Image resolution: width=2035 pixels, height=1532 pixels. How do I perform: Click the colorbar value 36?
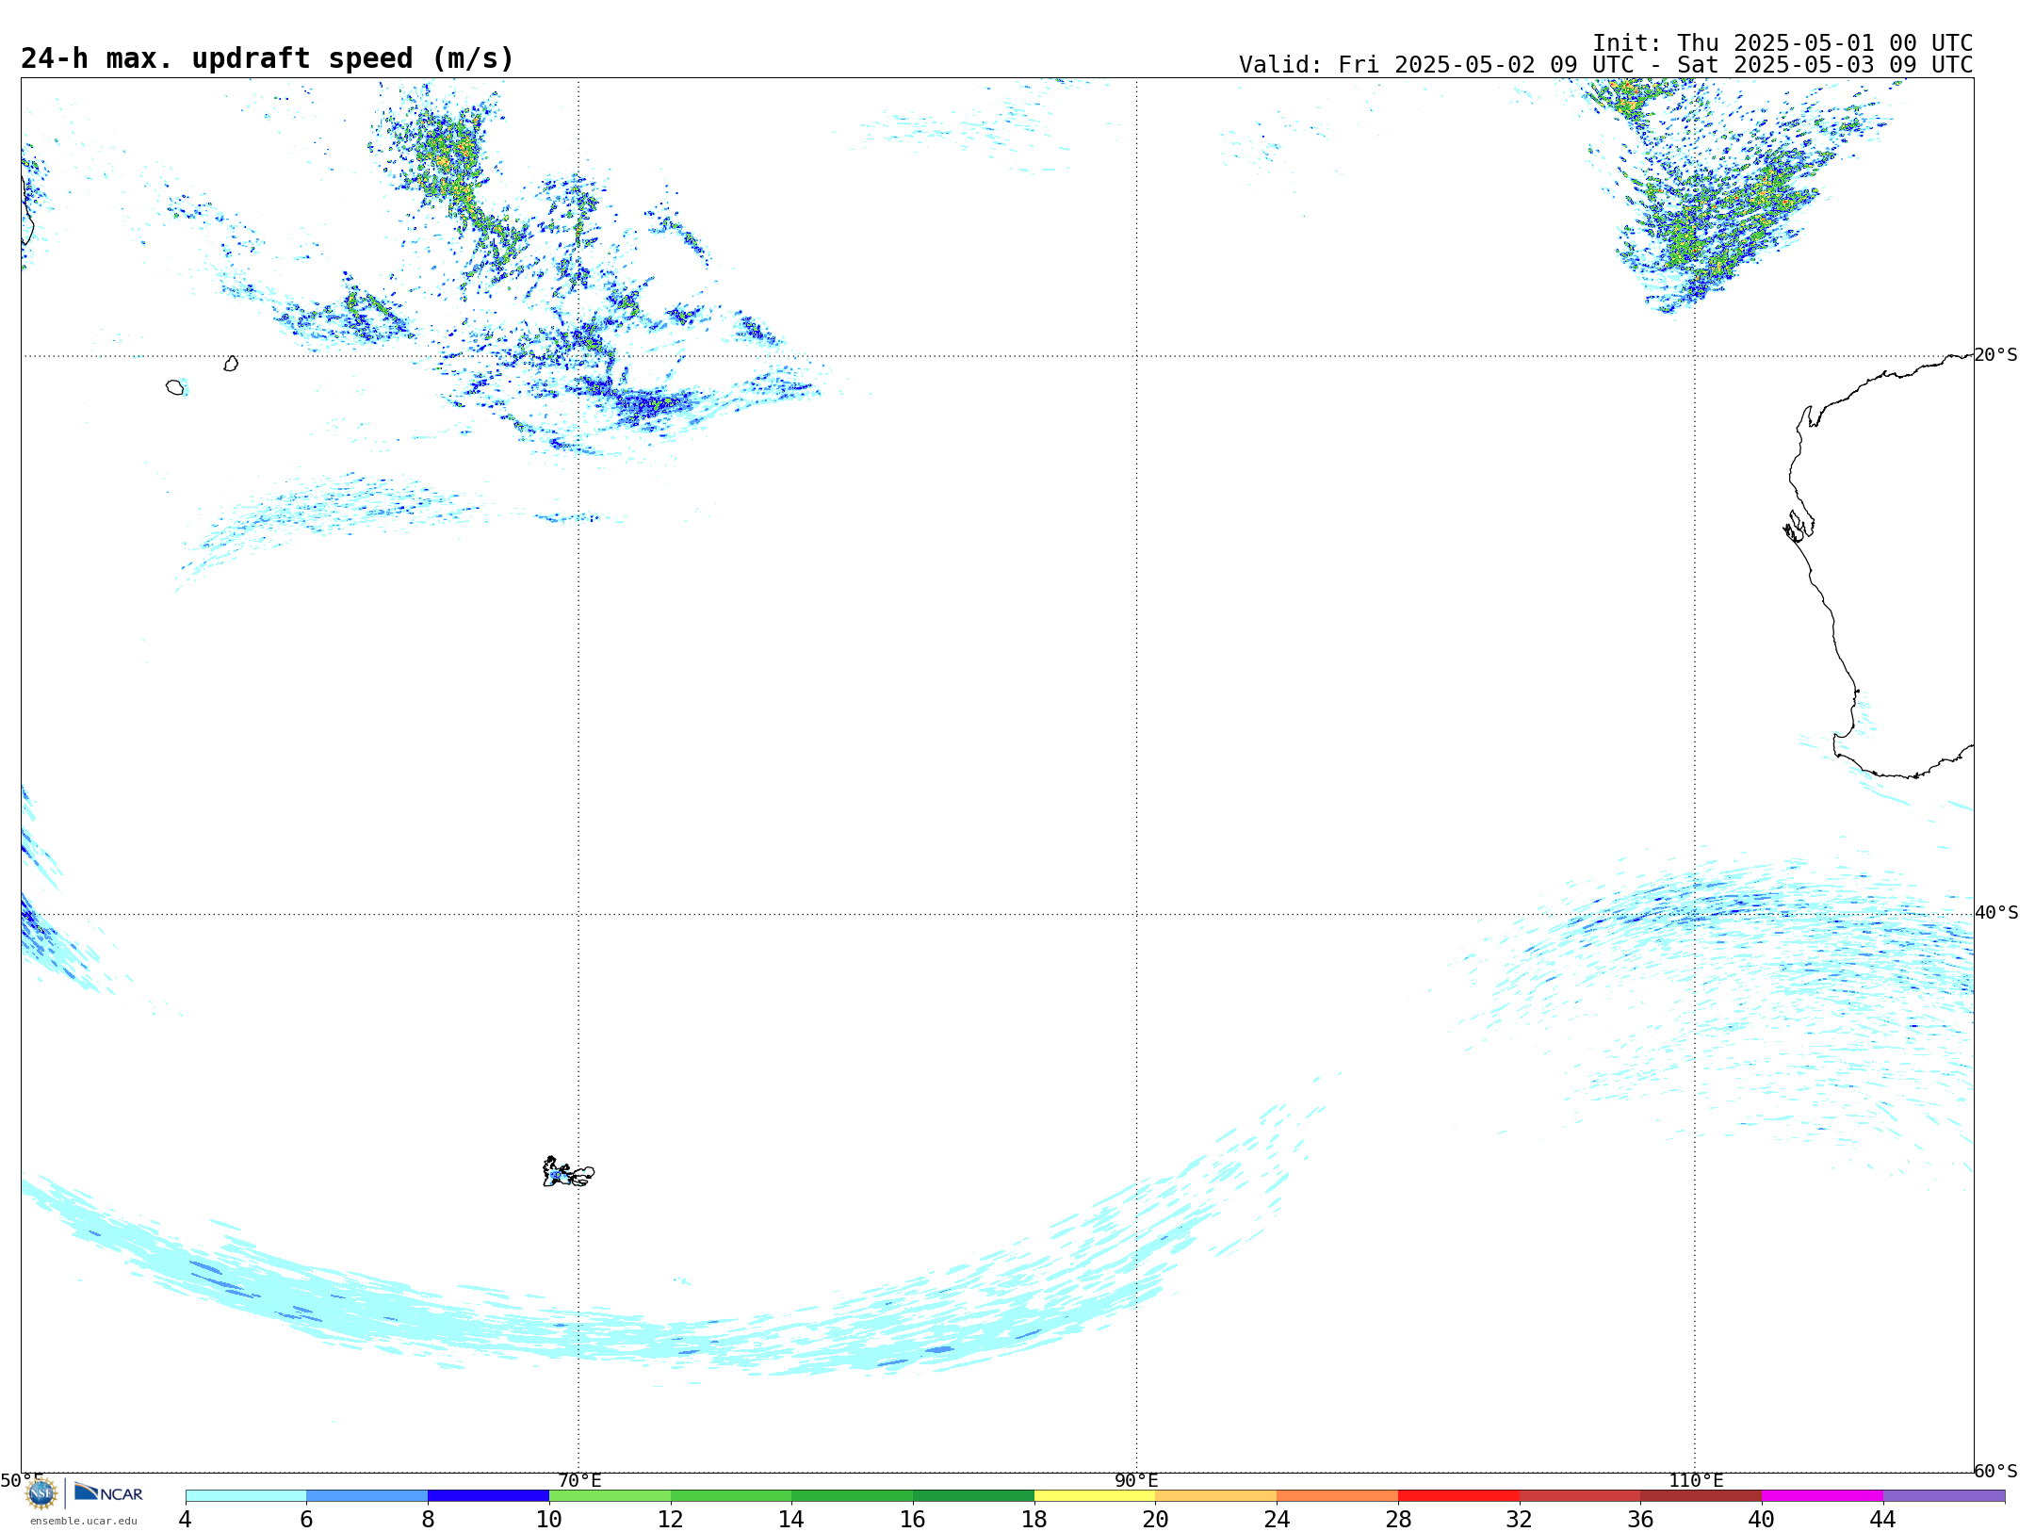coord(1640,1519)
